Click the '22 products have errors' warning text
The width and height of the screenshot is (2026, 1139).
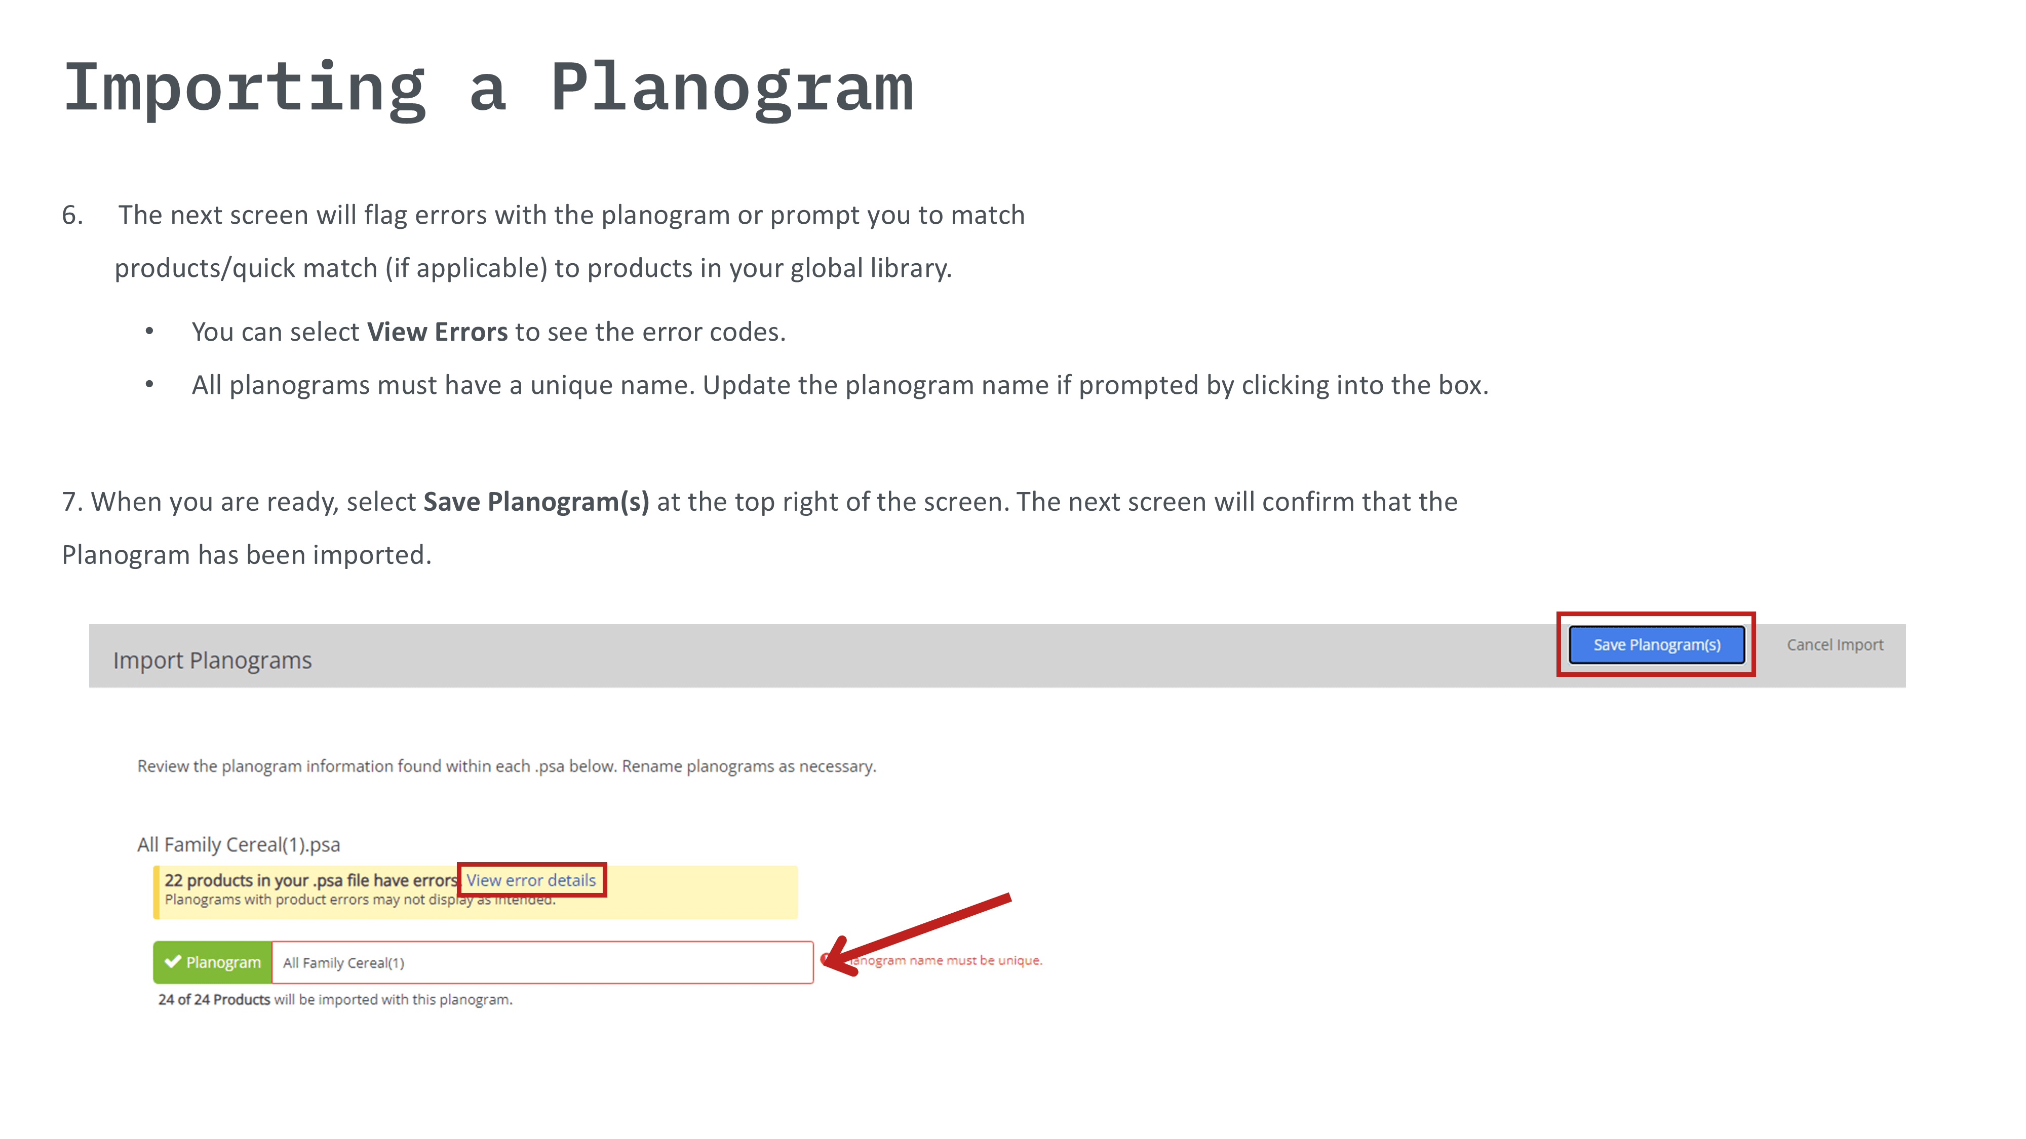pyautogui.click(x=310, y=880)
